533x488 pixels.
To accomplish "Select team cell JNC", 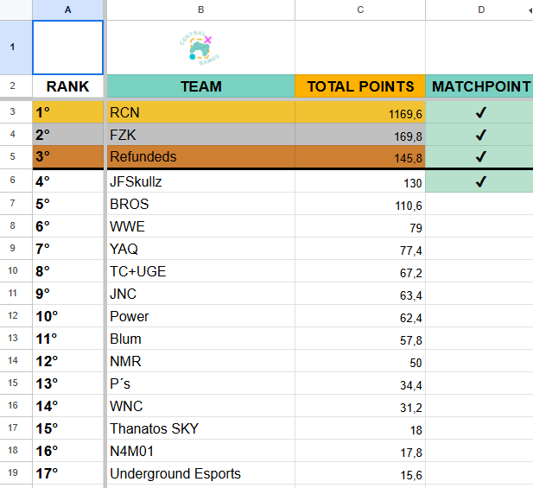I will [201, 294].
